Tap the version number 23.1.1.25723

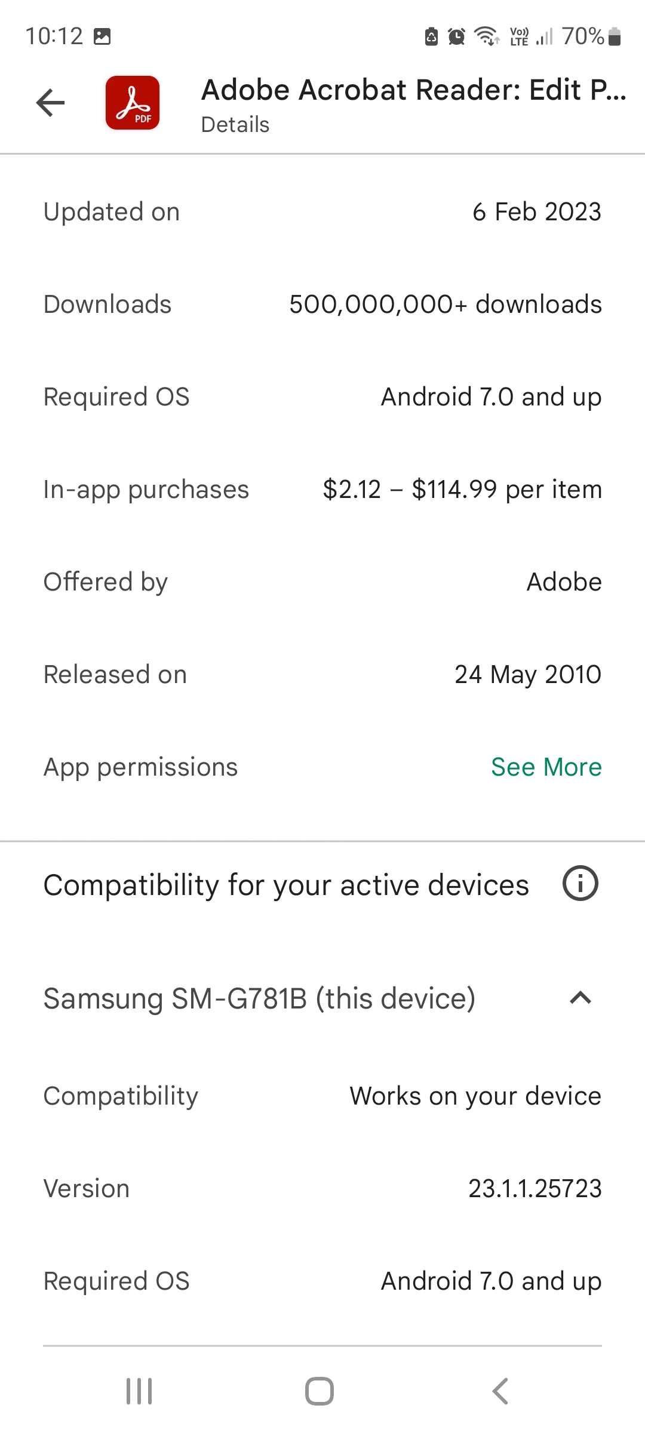coord(535,1189)
